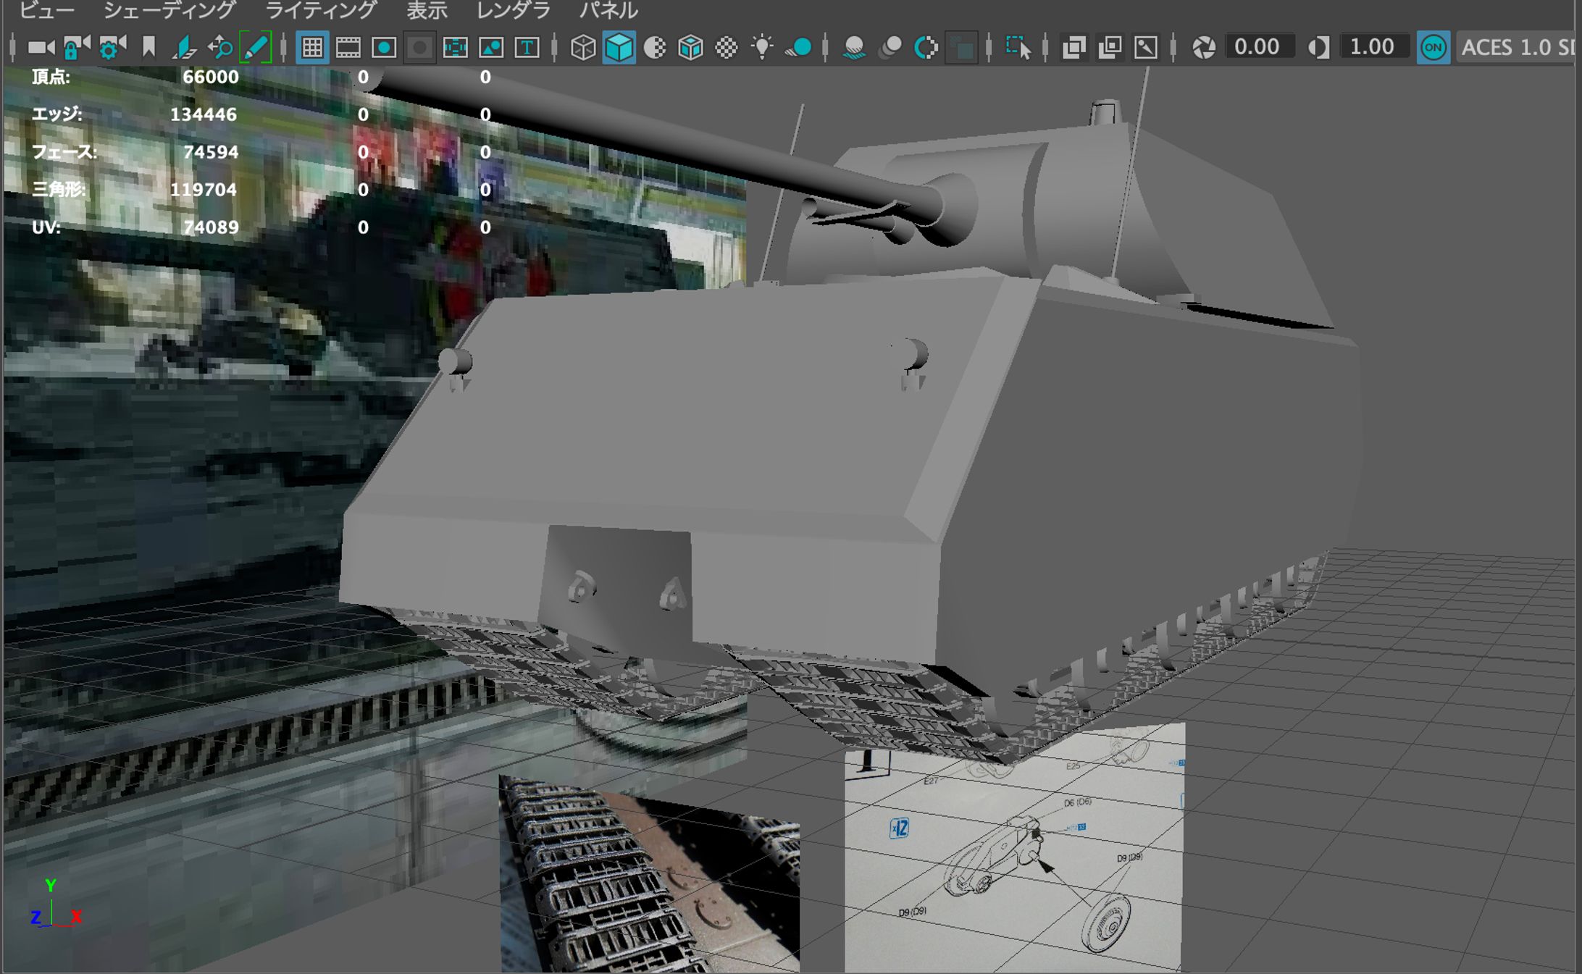Image resolution: width=1582 pixels, height=974 pixels.
Task: Open the ライティング menu
Action: coord(320,10)
